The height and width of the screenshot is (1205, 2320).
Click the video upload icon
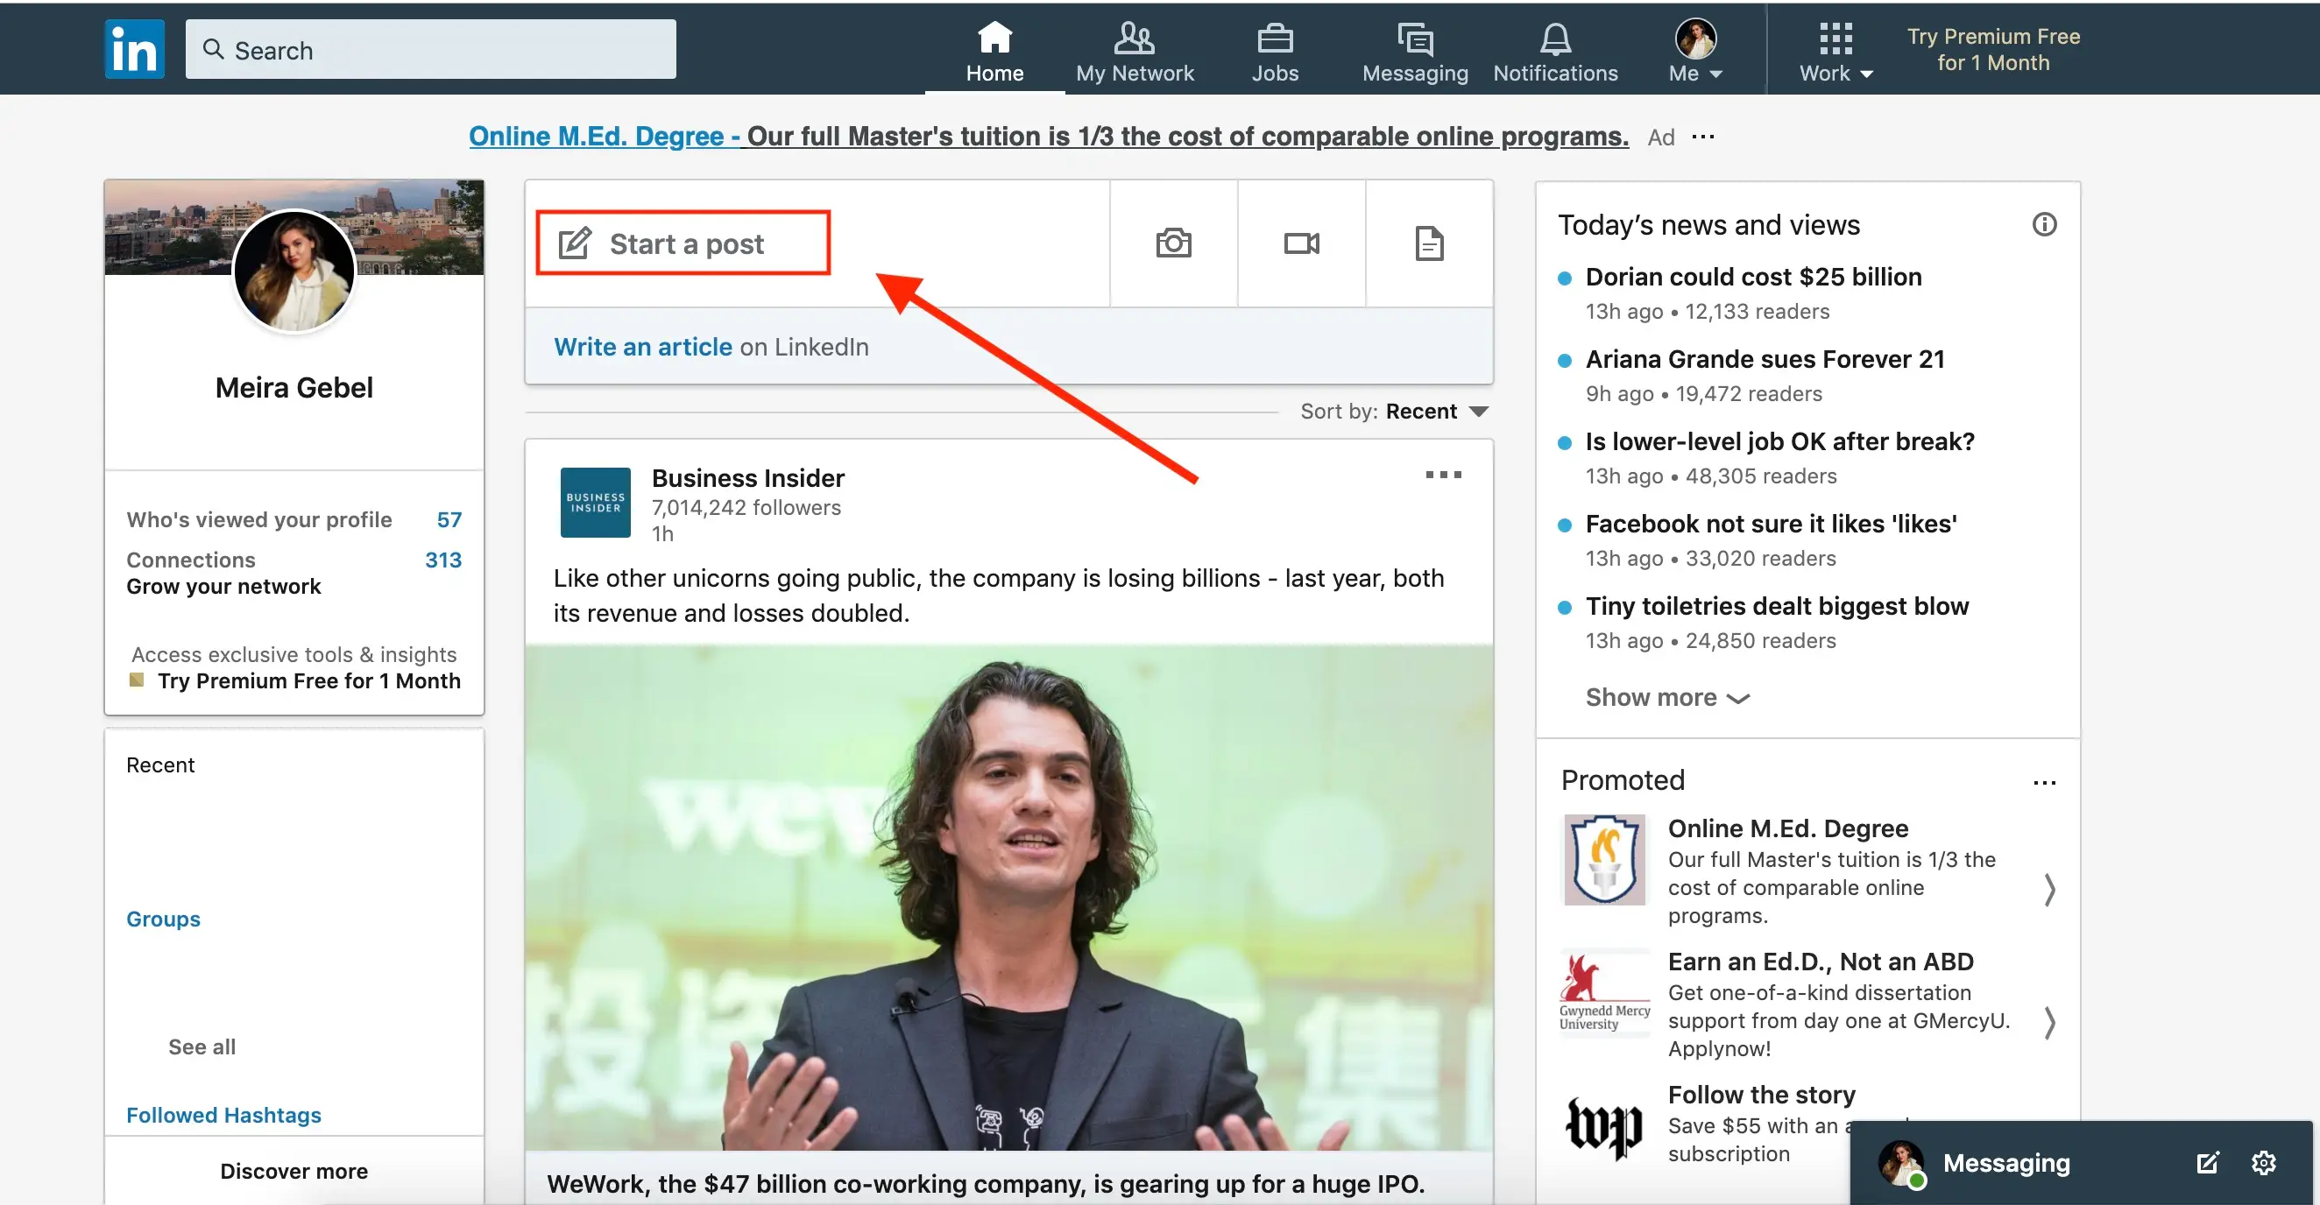1300,243
